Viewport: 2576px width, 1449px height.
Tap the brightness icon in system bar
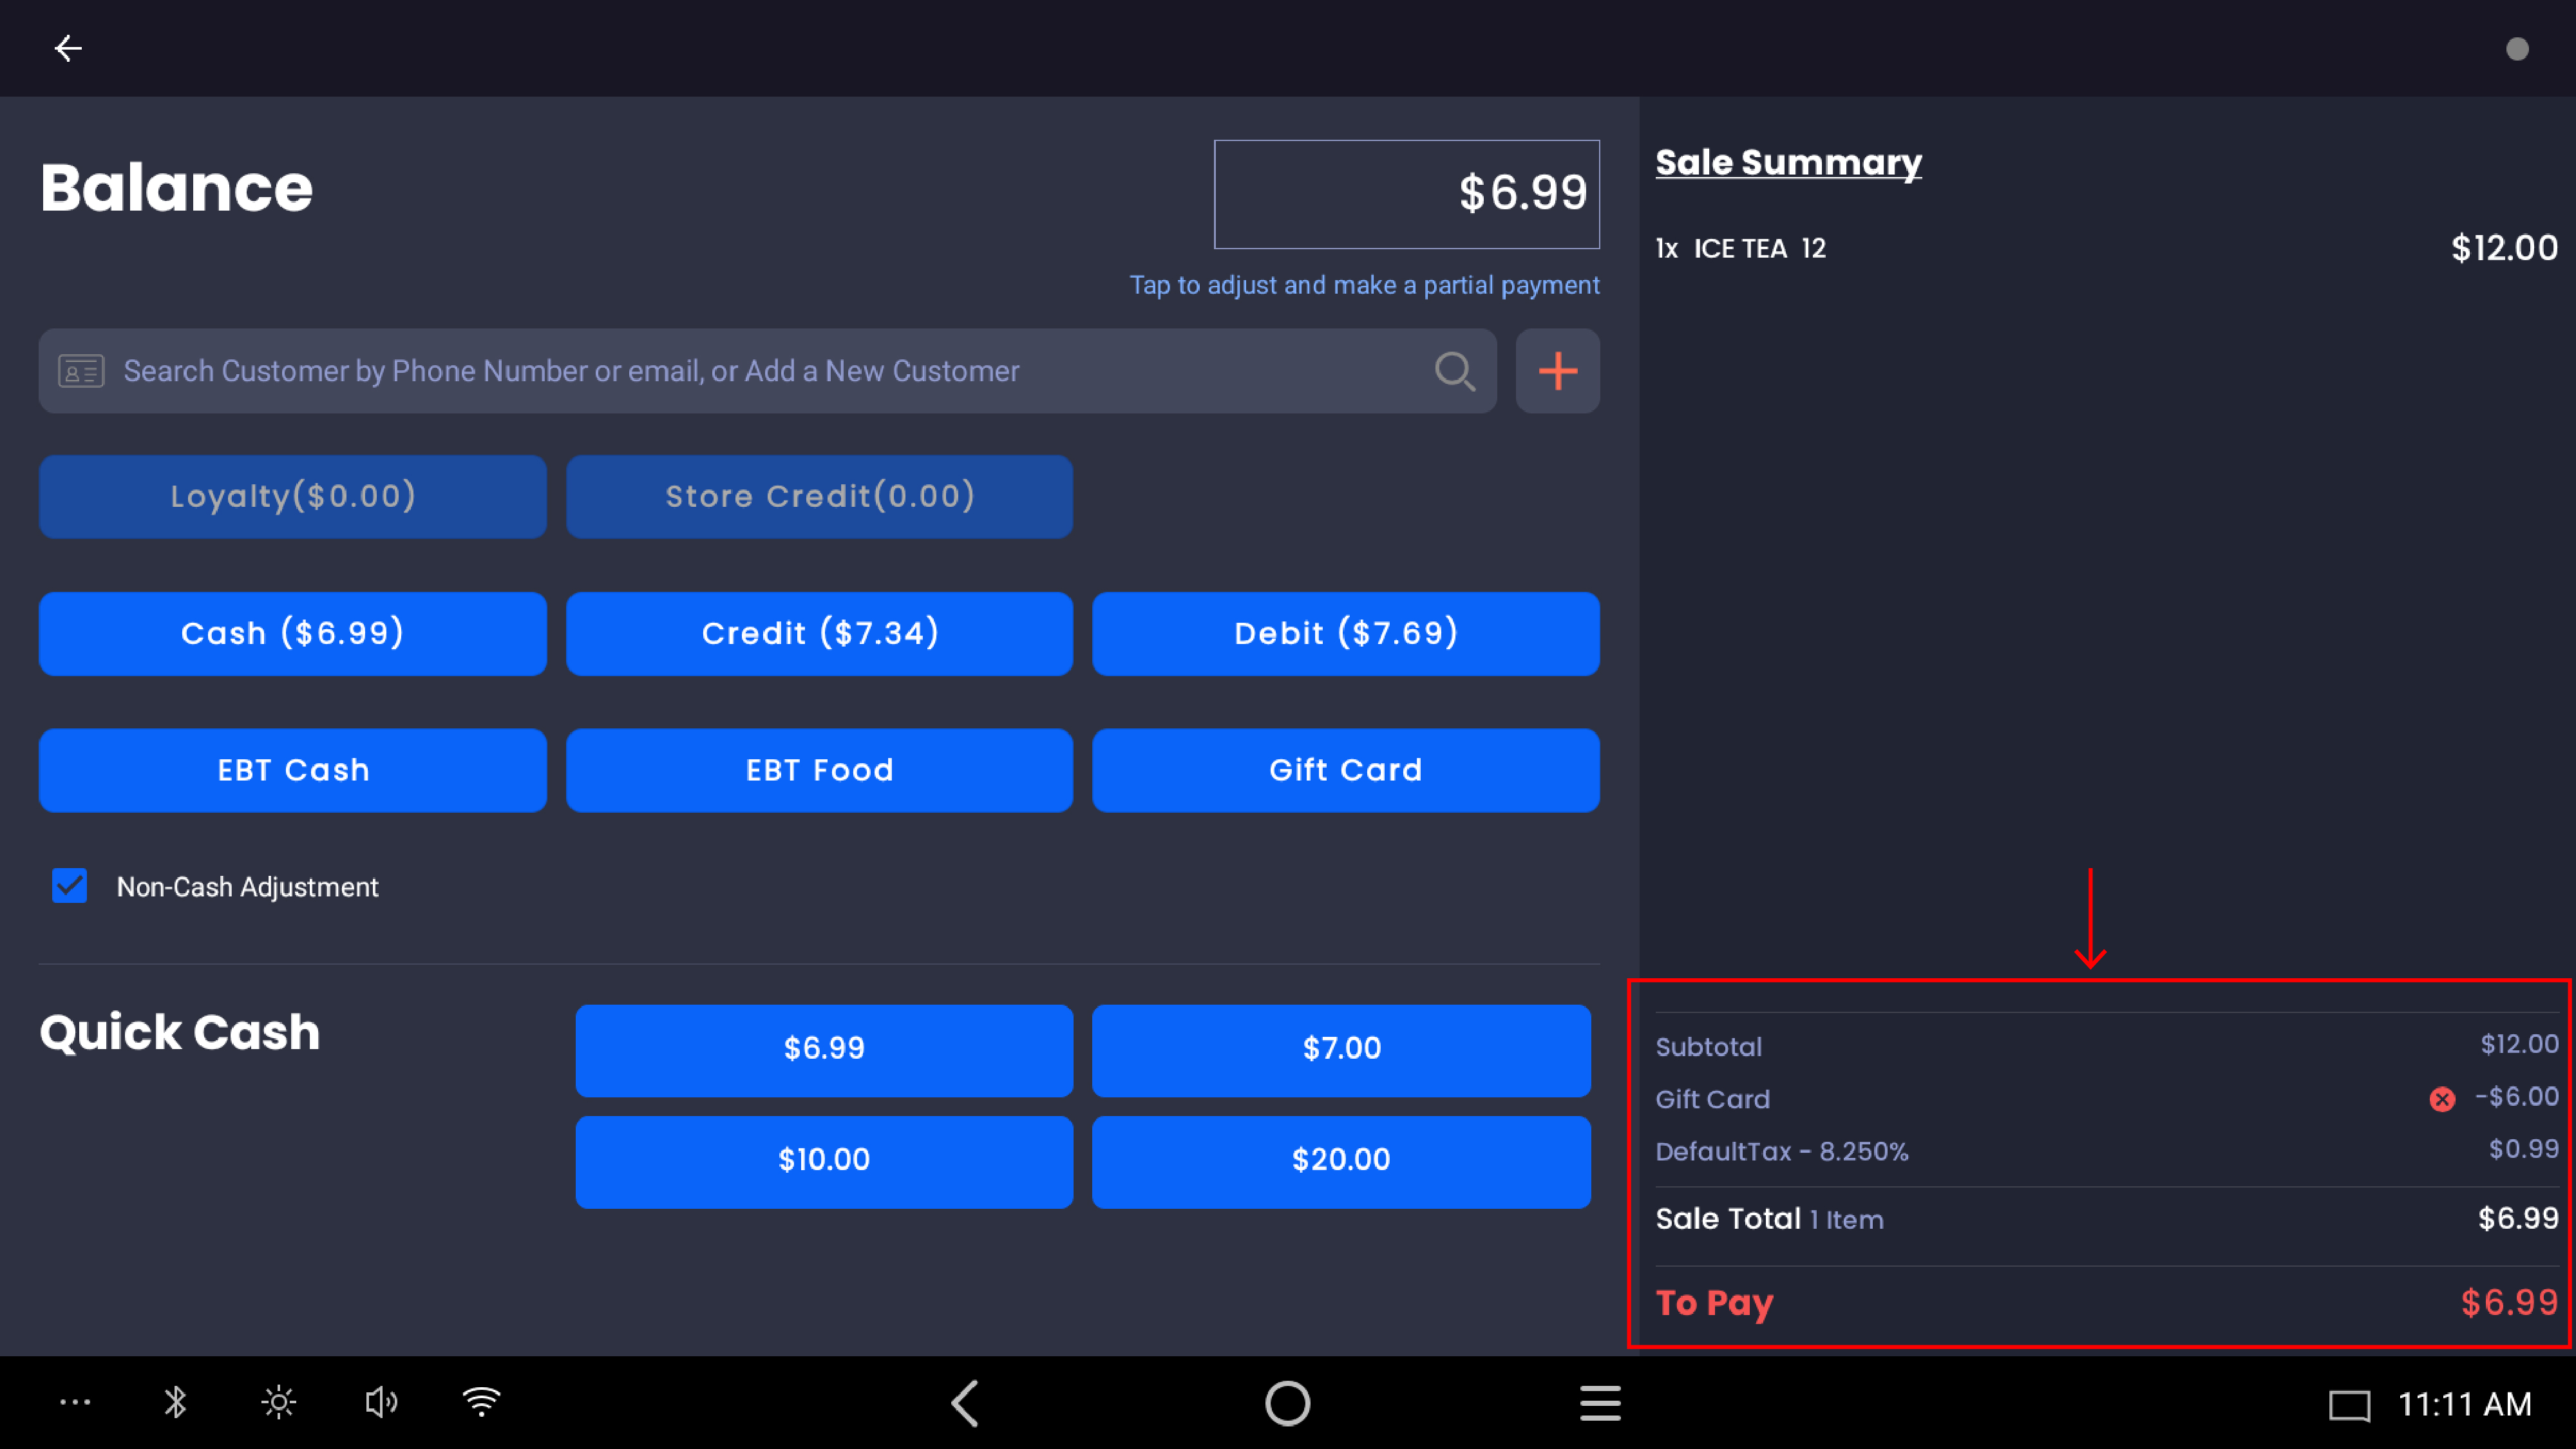278,1402
